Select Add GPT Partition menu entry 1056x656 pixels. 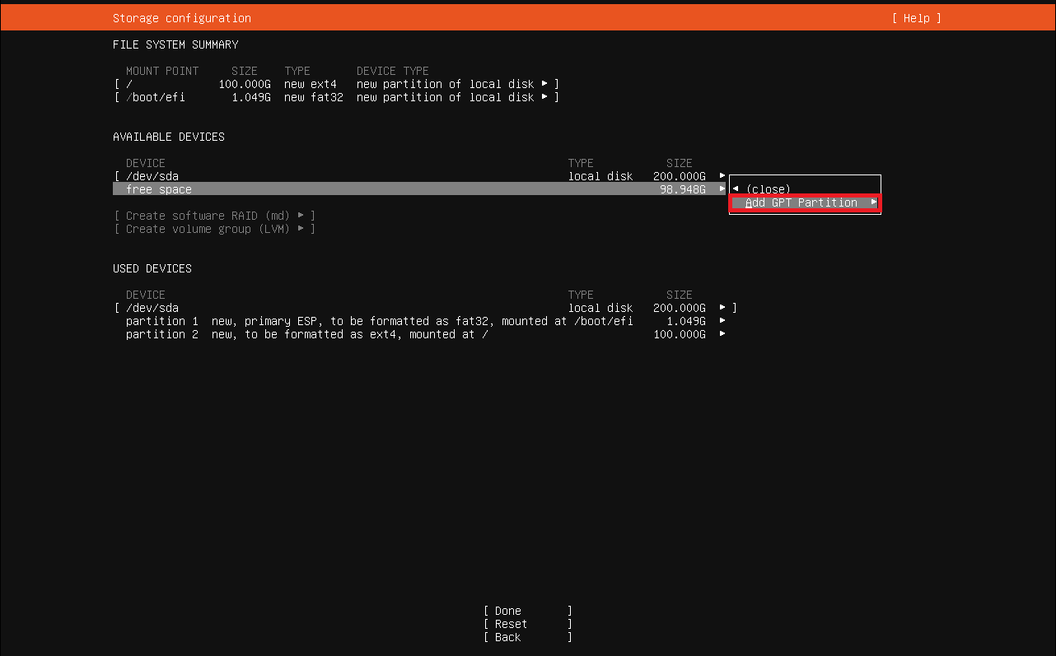pos(805,202)
